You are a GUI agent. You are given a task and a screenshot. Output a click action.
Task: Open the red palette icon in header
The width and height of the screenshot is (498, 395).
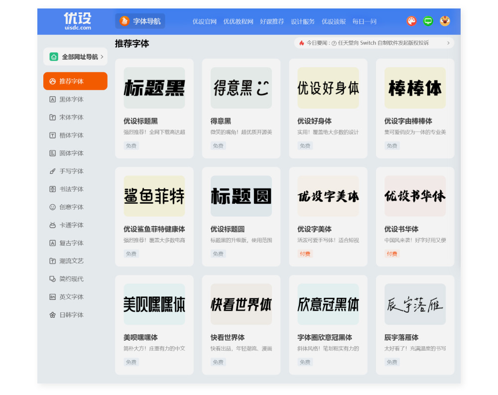coord(411,21)
